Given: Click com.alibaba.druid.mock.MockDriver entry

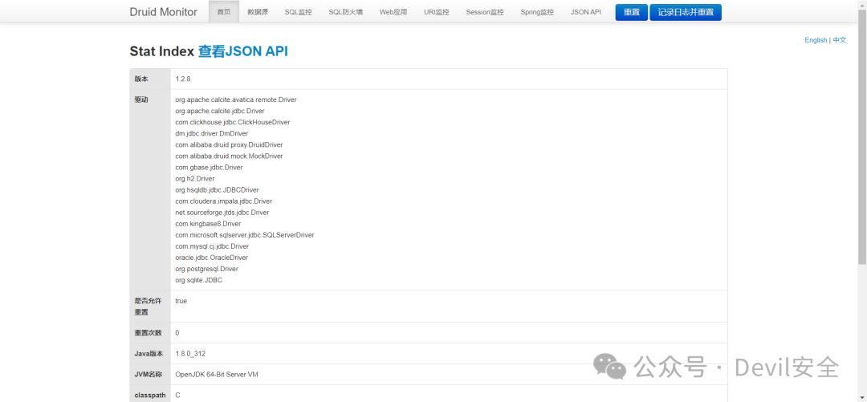Looking at the screenshot, I should [x=229, y=156].
